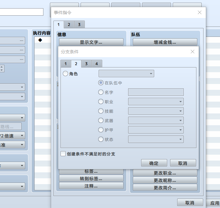Select tab 1 in 事件指令 window
Image resolution: width=220 pixels, height=208 pixels.
pos(59,24)
